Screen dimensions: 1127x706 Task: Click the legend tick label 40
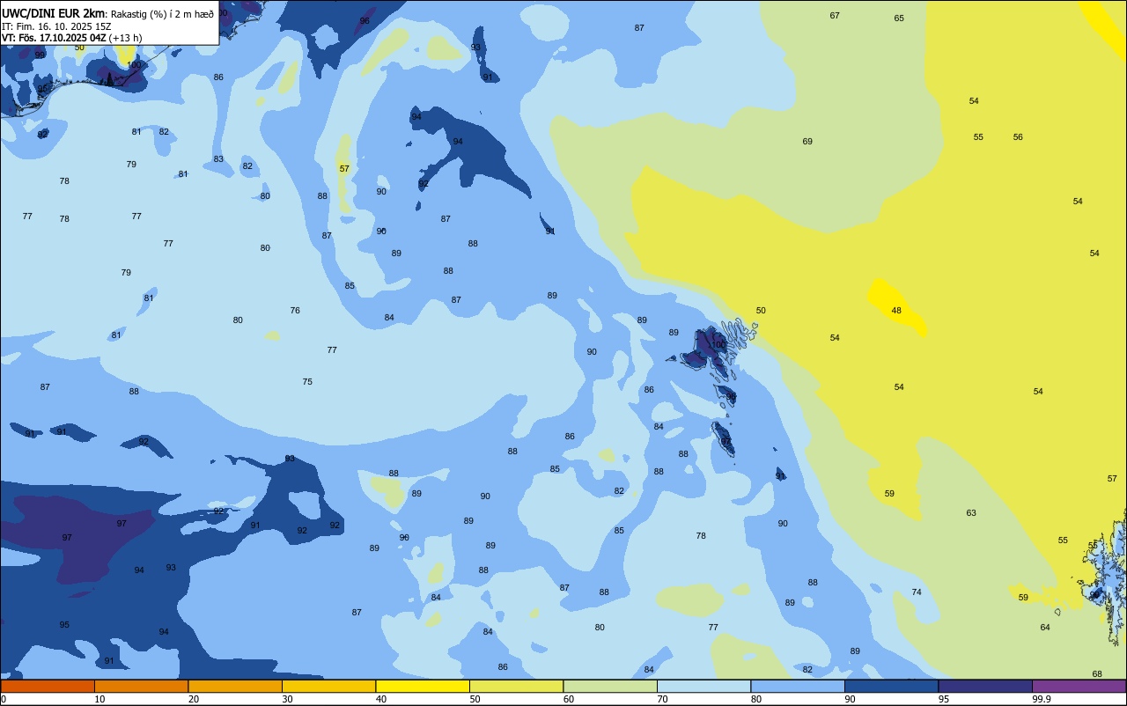[381, 699]
